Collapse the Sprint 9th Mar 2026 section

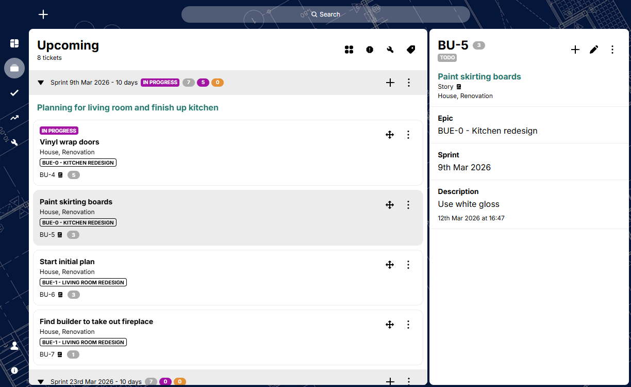[41, 83]
